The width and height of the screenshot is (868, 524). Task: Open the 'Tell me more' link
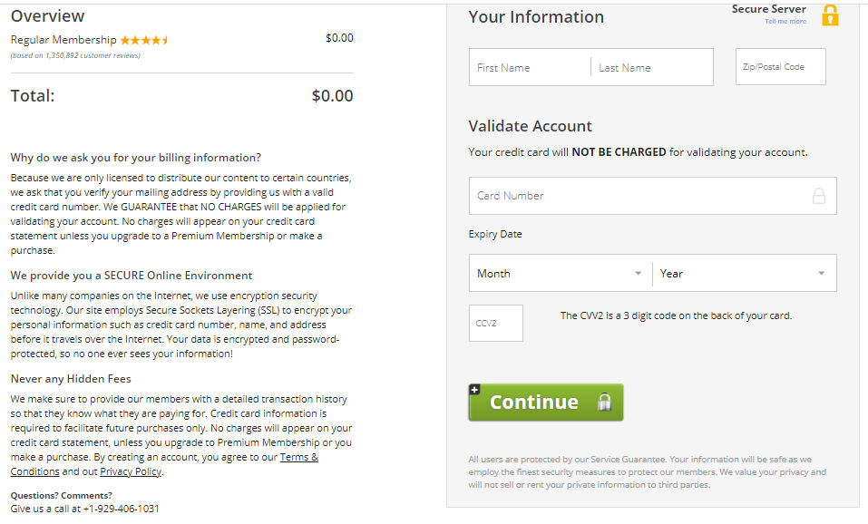[785, 22]
